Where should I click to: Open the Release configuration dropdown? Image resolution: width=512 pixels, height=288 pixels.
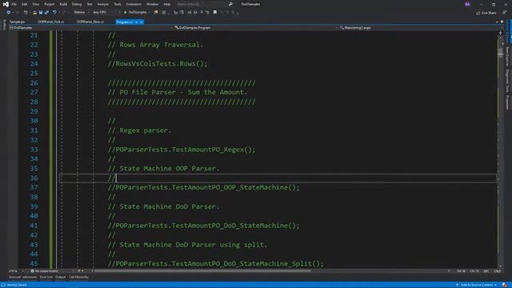point(82,13)
